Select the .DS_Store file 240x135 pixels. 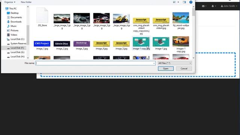(42, 17)
